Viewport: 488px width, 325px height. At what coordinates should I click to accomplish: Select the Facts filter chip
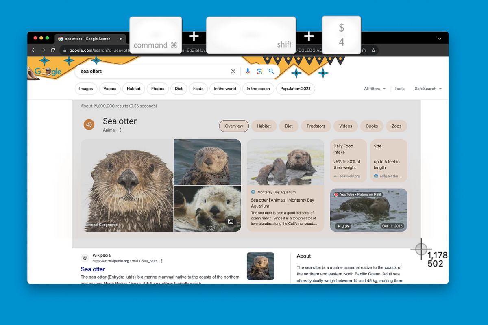[198, 89]
